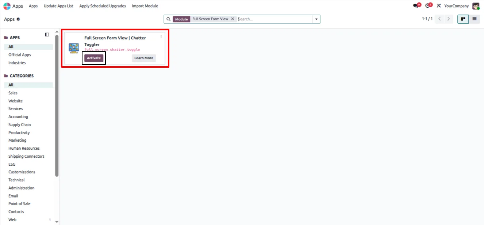The height and width of the screenshot is (225, 484).
Task: Switch to list view
Action: 474,19
